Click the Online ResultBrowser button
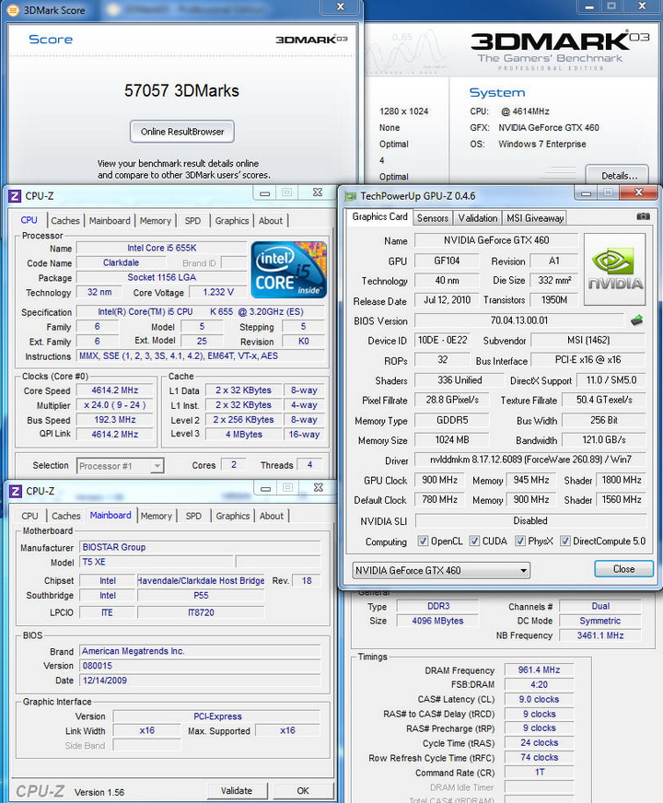Viewport: 663px width, 803px height. 182,132
